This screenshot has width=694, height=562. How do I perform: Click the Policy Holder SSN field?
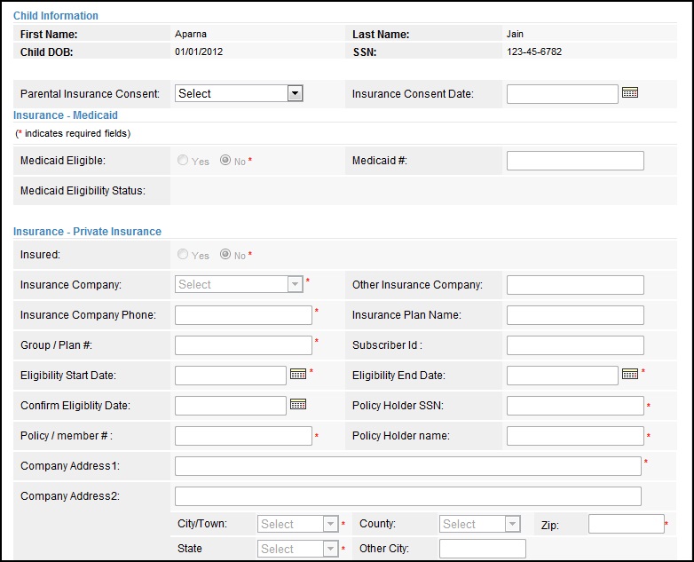coord(575,405)
